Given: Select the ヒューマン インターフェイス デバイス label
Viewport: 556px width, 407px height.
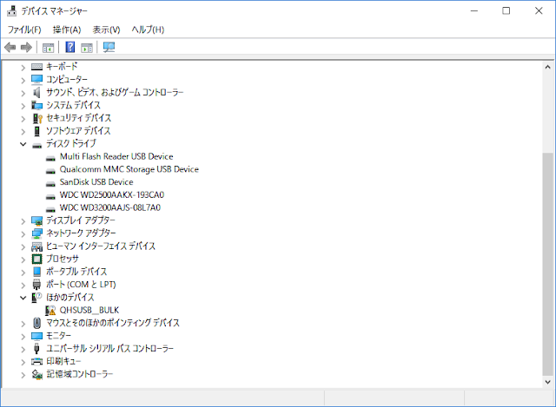Looking at the screenshot, I should [x=101, y=246].
